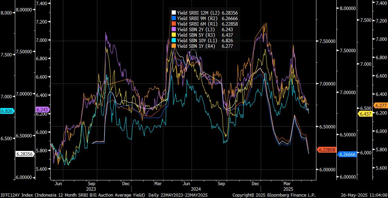Click the yellow 6.437 value tag
This screenshot has height=198, width=388.
[366, 114]
